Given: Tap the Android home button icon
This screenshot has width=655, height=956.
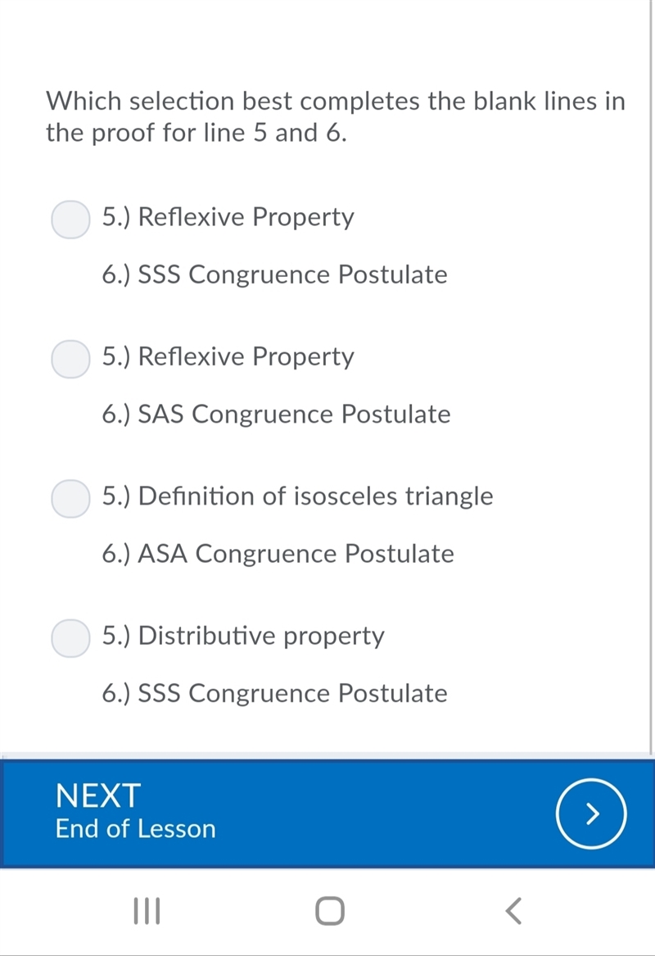Looking at the screenshot, I should tap(330, 911).
